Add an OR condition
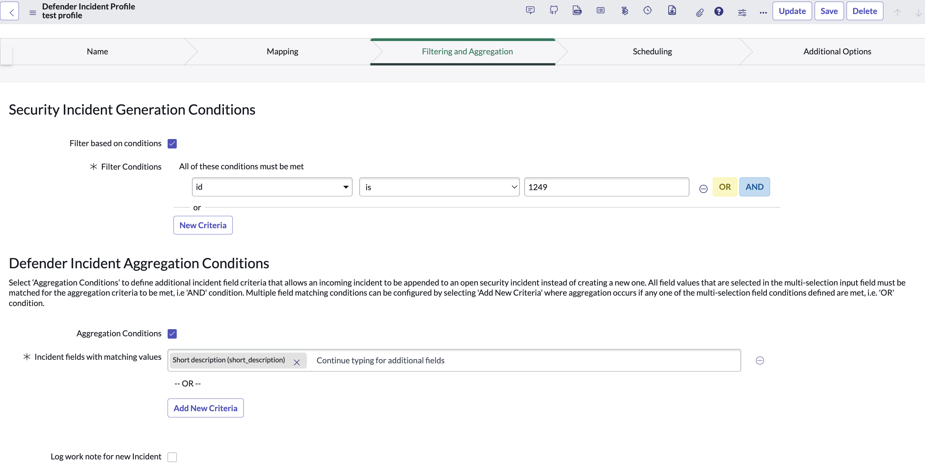Image resolution: width=925 pixels, height=476 pixels. (x=725, y=187)
